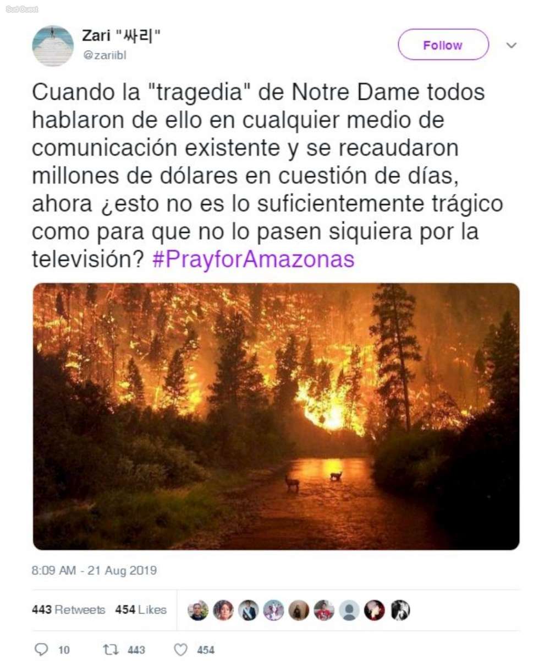Open the third liker's avatar
The width and height of the screenshot is (550, 666).
[249, 610]
